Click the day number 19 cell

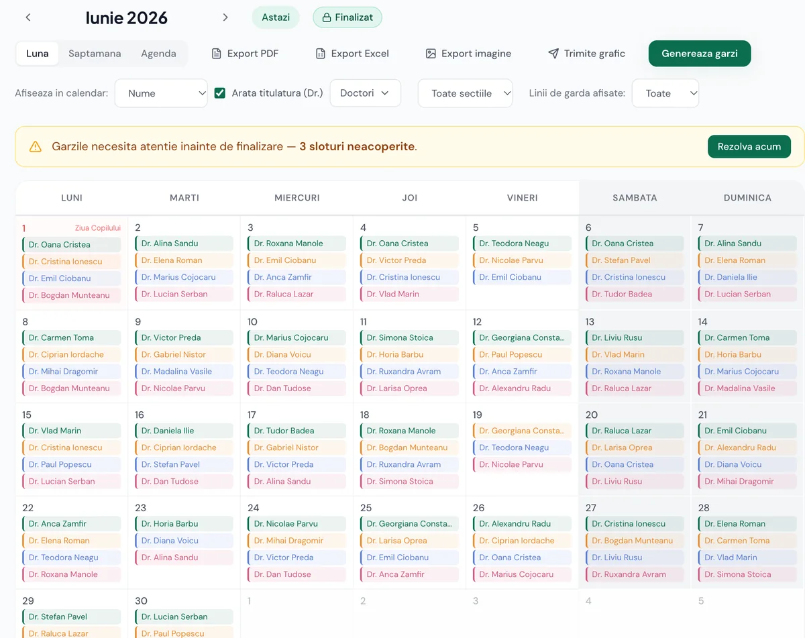[x=478, y=415]
